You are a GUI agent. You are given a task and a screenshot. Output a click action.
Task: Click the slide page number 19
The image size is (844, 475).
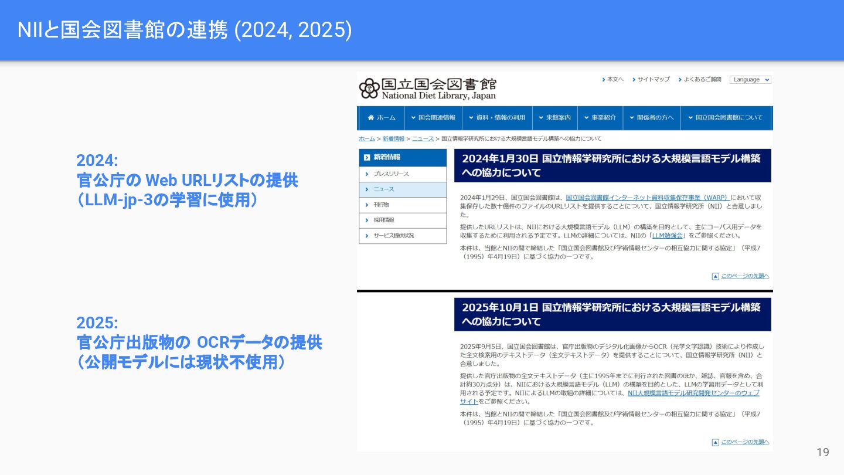coord(823,452)
